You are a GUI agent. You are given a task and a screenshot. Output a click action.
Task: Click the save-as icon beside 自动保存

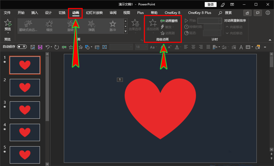pyautogui.click(x=33, y=47)
